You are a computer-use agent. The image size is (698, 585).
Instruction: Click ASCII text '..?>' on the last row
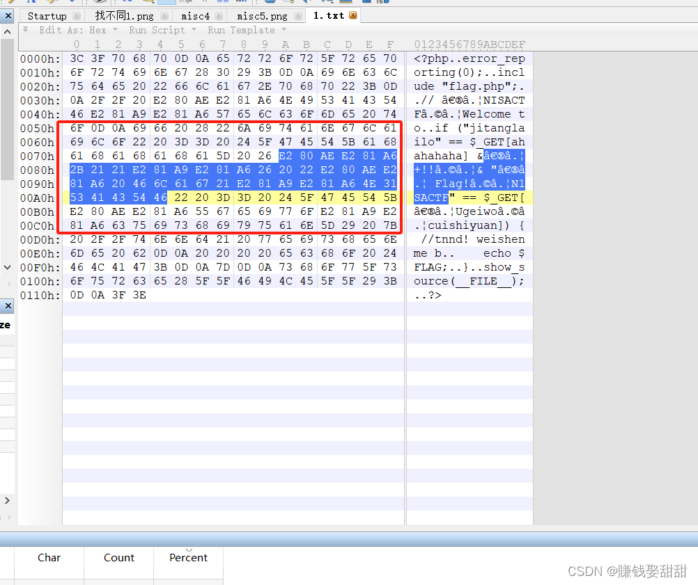tap(428, 295)
